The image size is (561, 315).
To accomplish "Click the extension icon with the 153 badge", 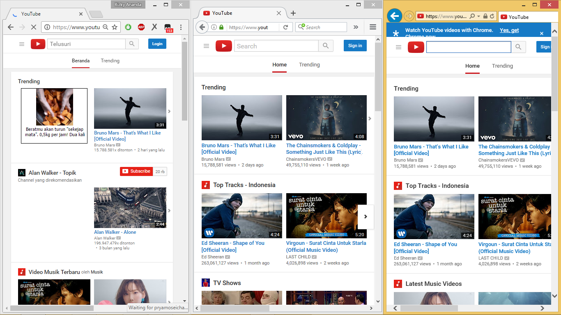I will point(168,28).
